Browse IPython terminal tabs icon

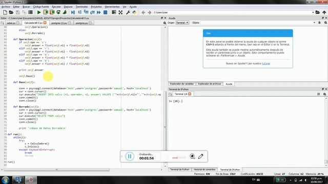[x=170, y=94]
